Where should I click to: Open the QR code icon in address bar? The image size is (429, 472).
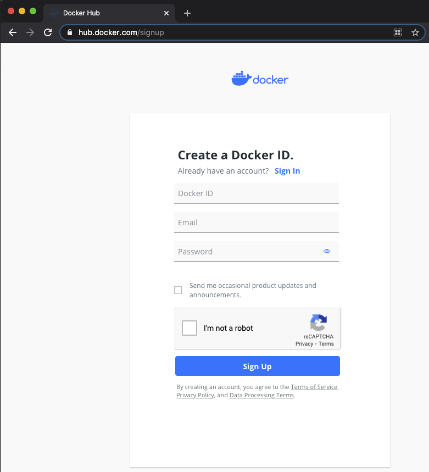click(398, 32)
